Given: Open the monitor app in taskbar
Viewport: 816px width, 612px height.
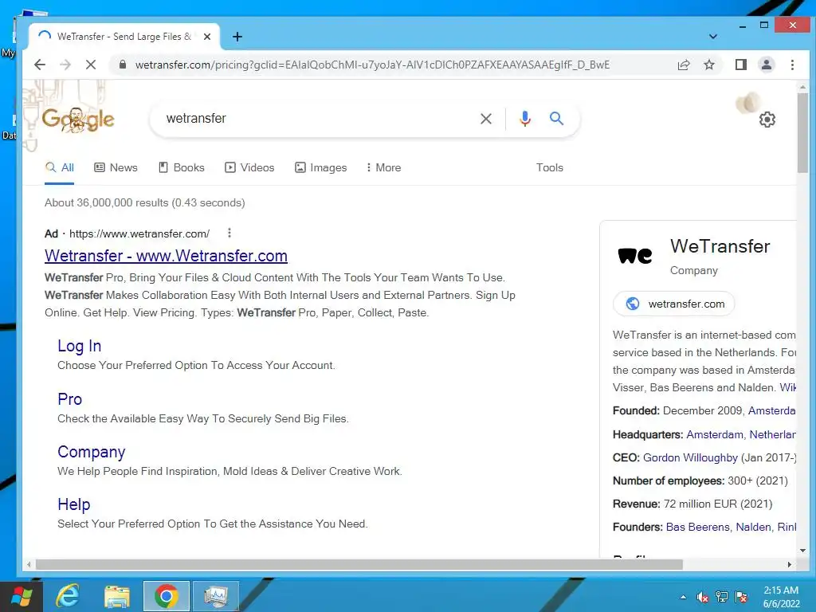Looking at the screenshot, I should (x=215, y=596).
